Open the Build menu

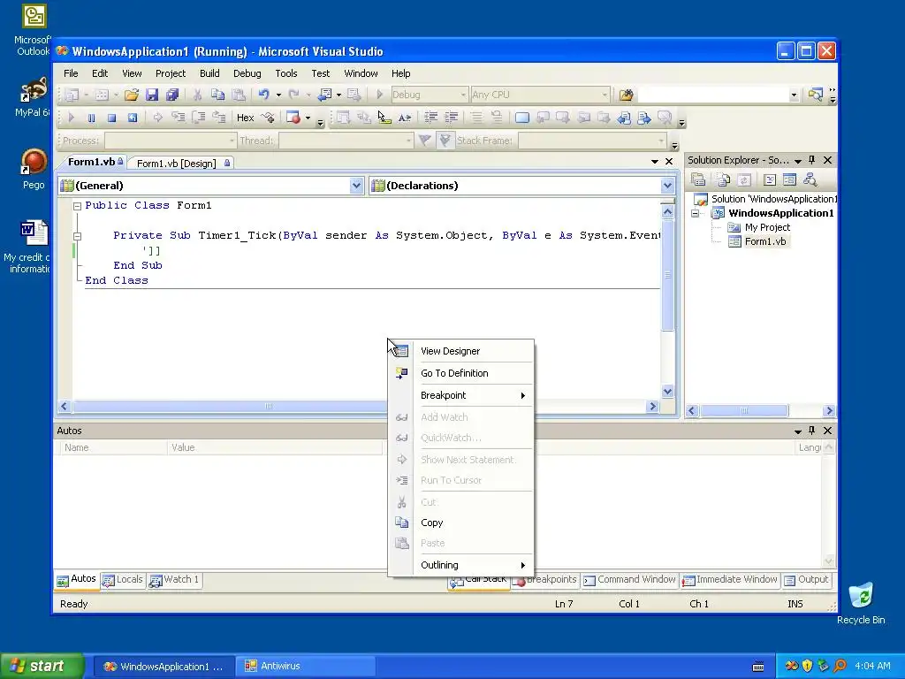(x=209, y=73)
